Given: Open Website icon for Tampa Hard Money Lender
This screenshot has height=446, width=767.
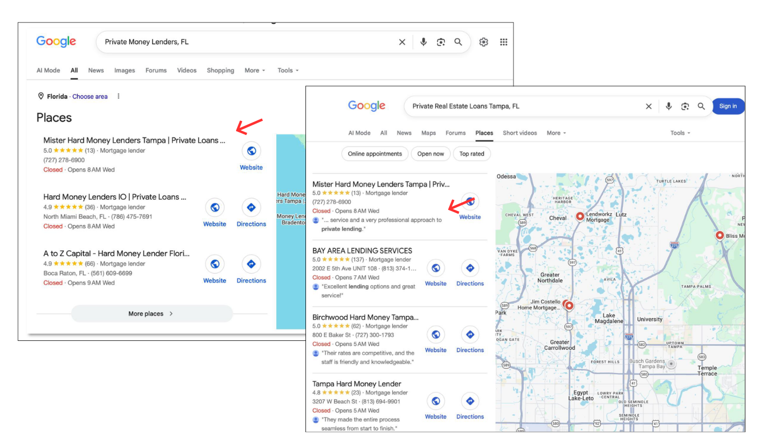Looking at the screenshot, I should coord(436,401).
